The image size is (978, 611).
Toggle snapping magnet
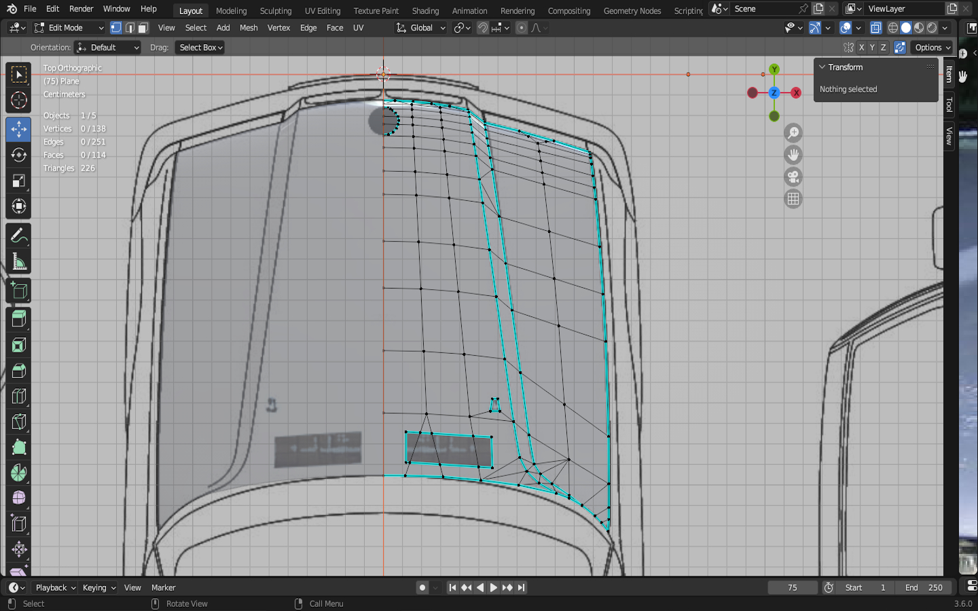tap(483, 28)
